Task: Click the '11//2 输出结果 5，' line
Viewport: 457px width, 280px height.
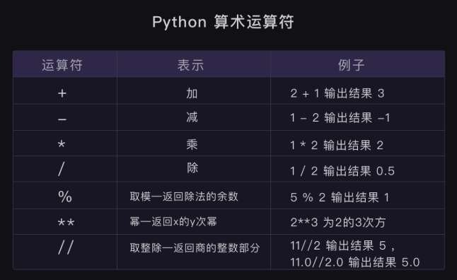Action: 343,245
